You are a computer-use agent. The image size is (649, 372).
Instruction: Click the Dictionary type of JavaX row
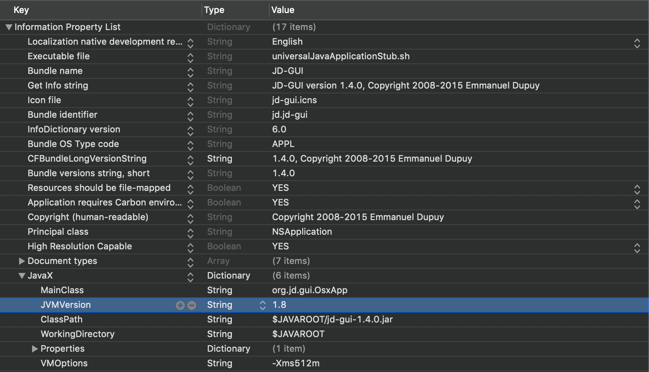(x=228, y=276)
